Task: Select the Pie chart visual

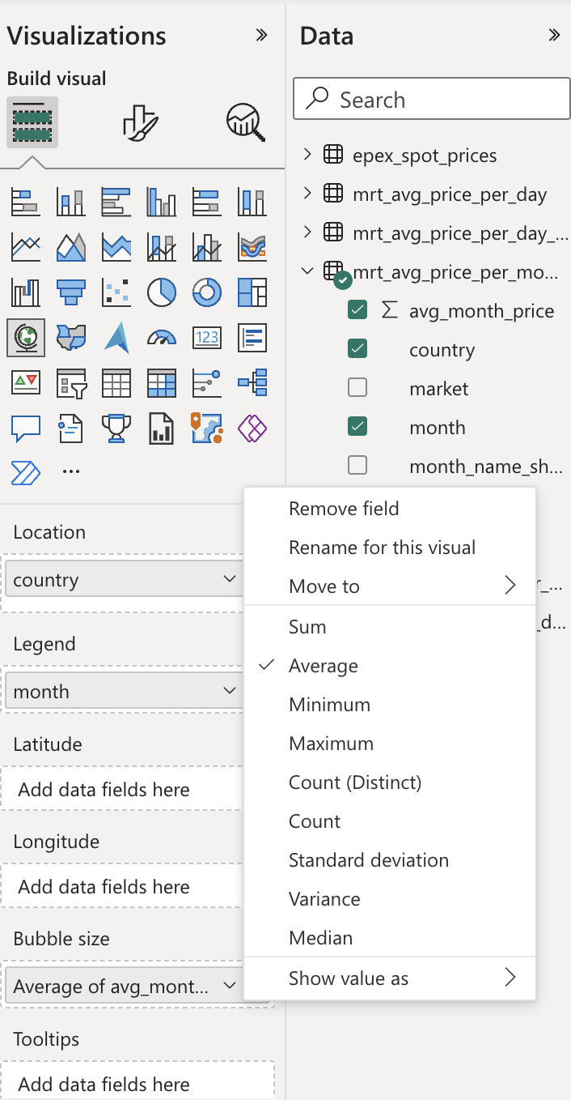Action: coord(161,292)
